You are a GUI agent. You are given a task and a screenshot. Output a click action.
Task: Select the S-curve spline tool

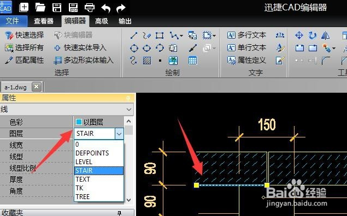coord(133,61)
